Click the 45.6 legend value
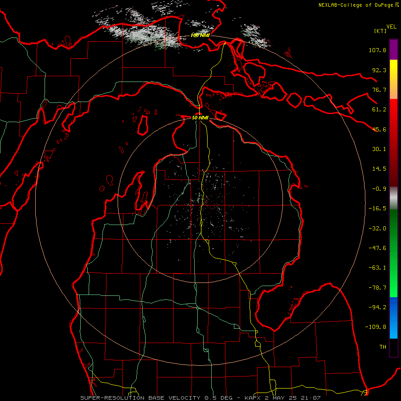Screen dimensions: 401x401 click(379, 129)
